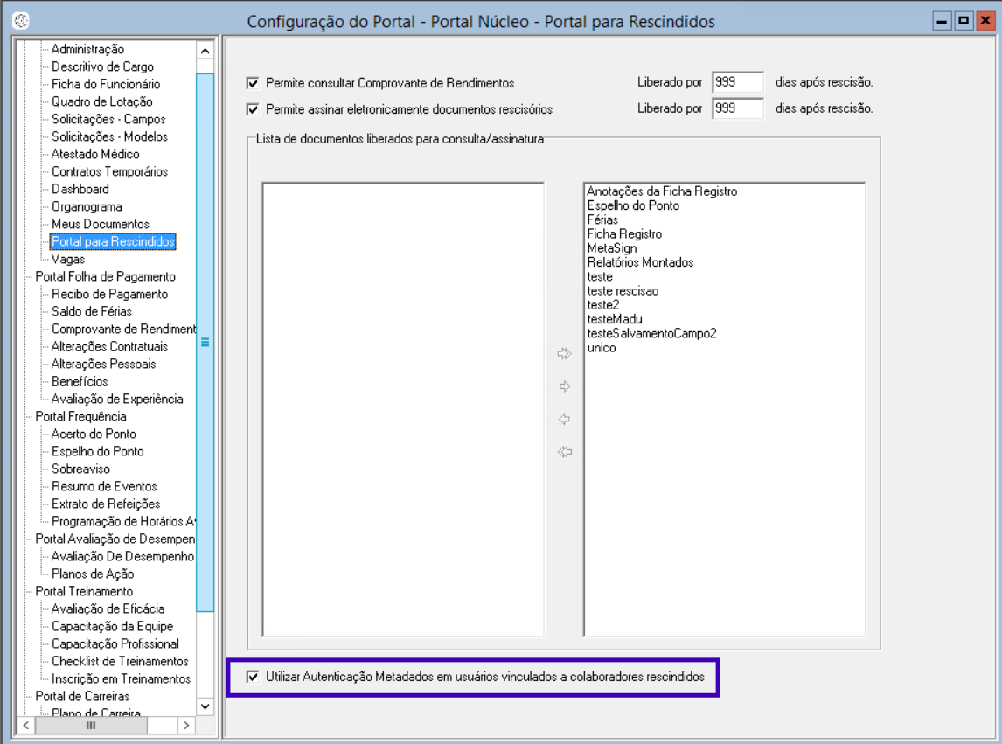Select Inscrição em Treinamentos tree item
Screen dimensions: 1002x744
[x=121, y=678]
